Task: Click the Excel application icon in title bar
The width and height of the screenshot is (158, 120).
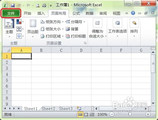Action: coord(5,5)
